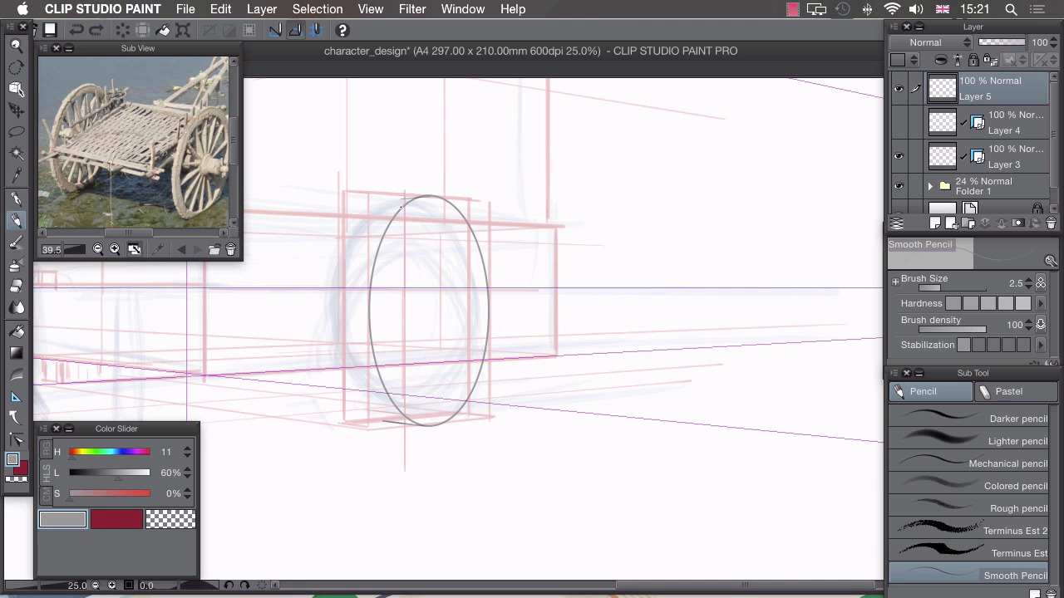Expand Folder 1 in the layer list

tap(930, 186)
